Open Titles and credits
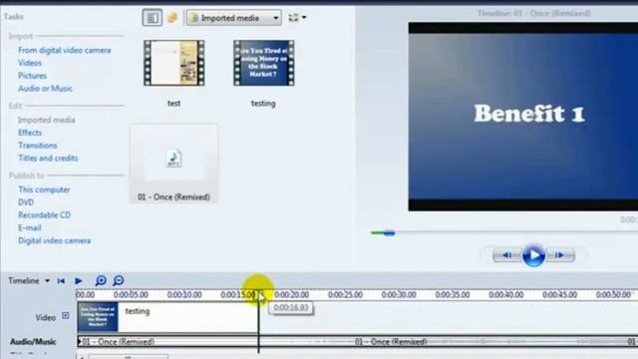 (48, 158)
